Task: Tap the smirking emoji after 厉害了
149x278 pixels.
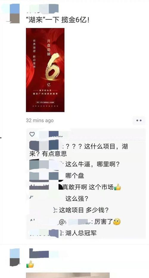Action: pyautogui.click(x=117, y=222)
